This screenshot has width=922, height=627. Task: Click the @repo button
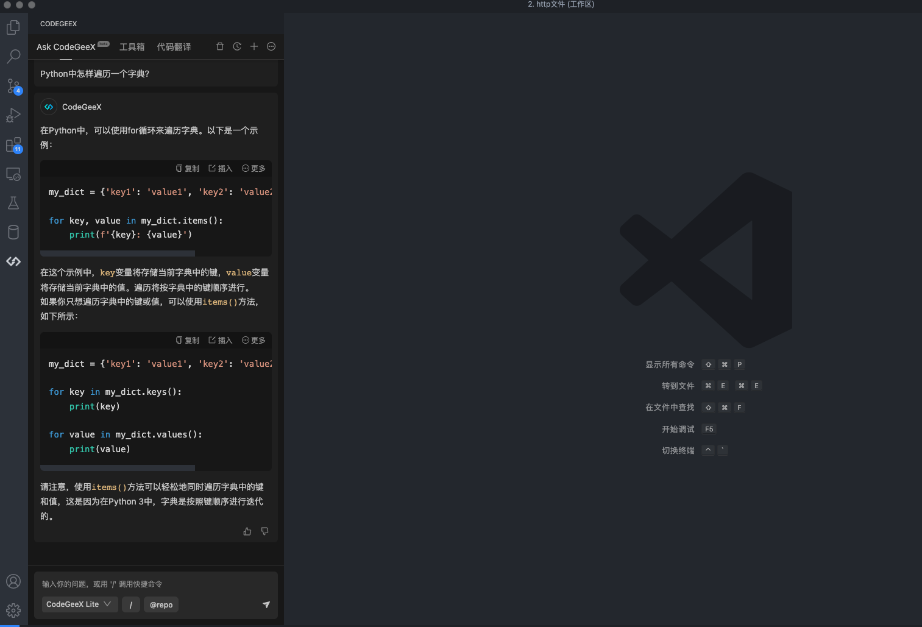tap(161, 604)
